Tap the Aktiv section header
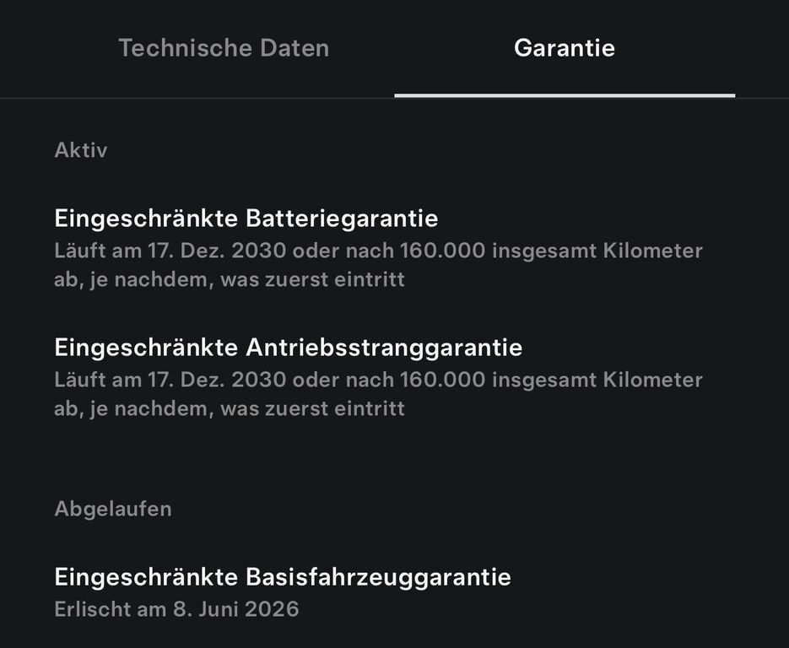Screen dimensions: 789x648 80,150
